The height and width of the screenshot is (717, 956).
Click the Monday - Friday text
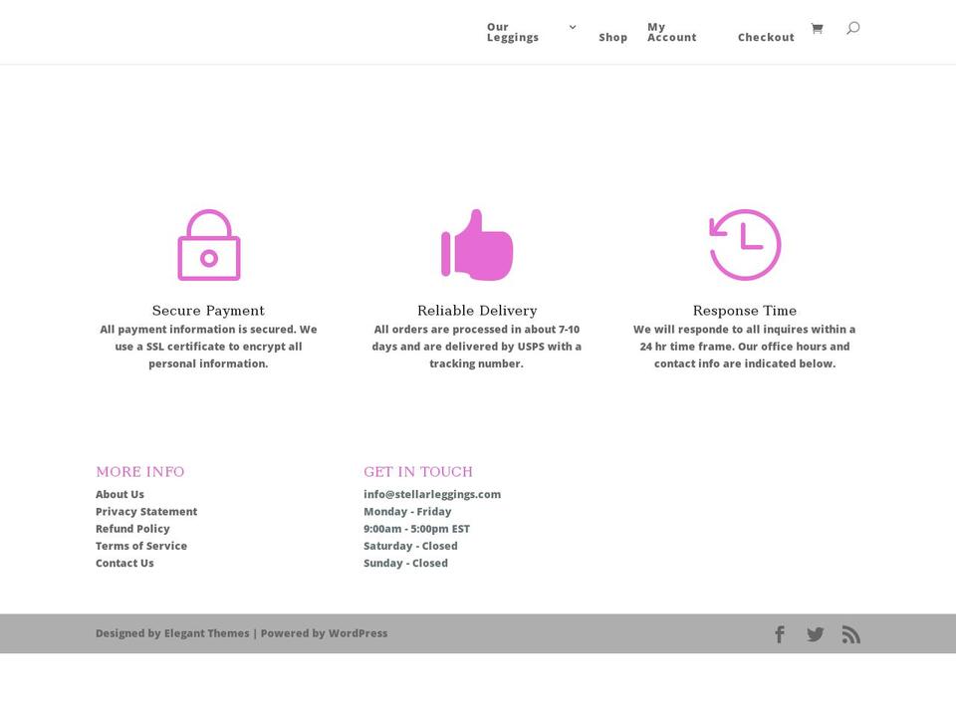tap(407, 512)
